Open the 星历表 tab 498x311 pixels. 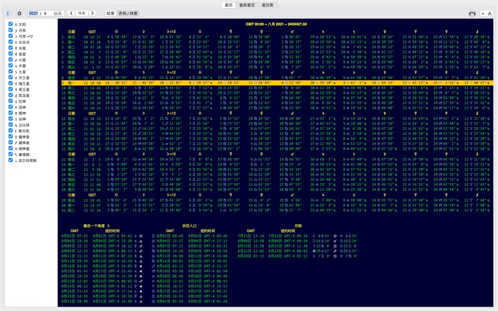pos(268,5)
